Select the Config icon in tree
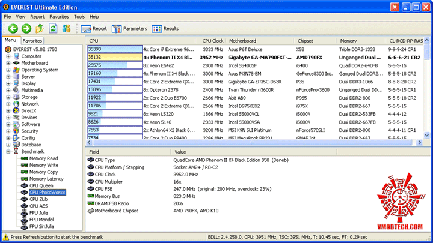433x243 pixels. (16, 138)
